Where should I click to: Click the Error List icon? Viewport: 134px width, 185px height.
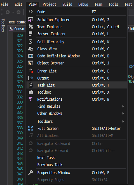[x=31, y=71]
